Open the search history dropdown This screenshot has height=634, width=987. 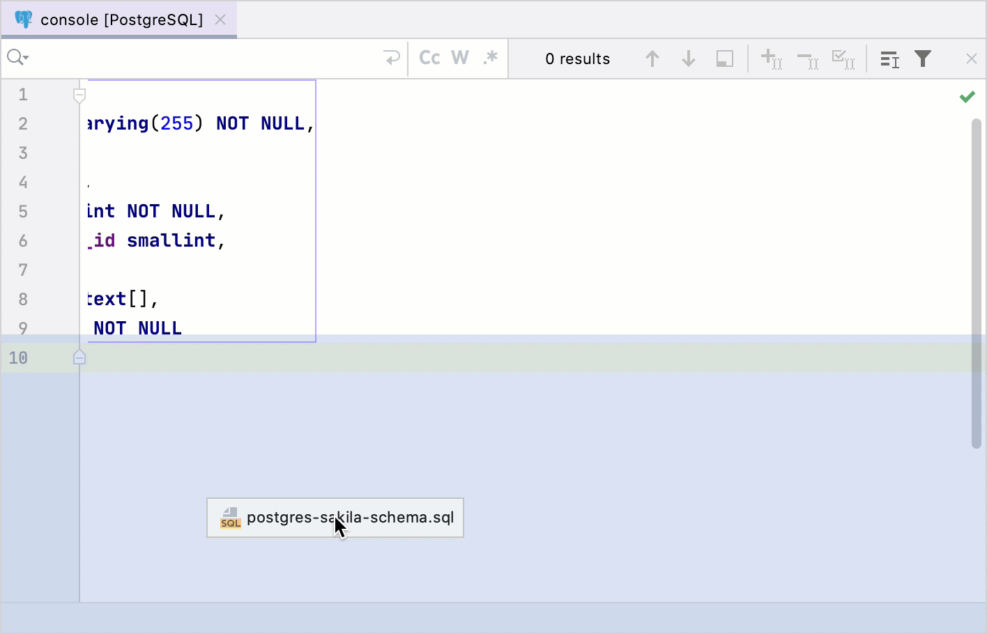coord(17,57)
